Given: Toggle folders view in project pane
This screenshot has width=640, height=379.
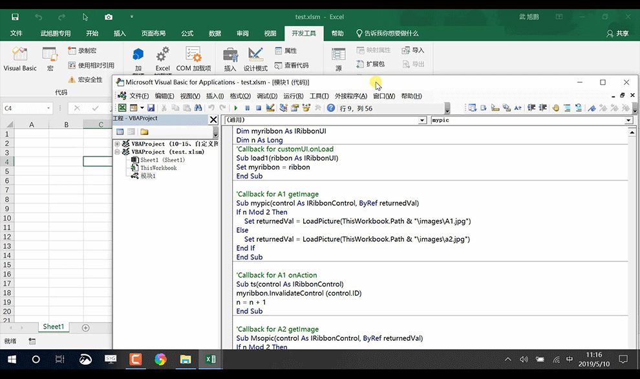Looking at the screenshot, I should pyautogui.click(x=144, y=131).
